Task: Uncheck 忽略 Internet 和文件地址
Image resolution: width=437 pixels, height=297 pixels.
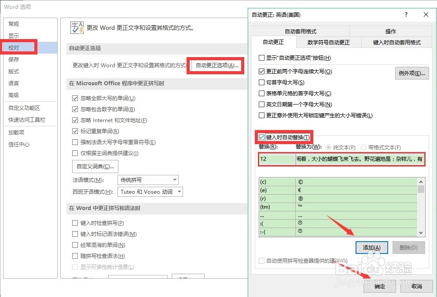Action: (75, 120)
